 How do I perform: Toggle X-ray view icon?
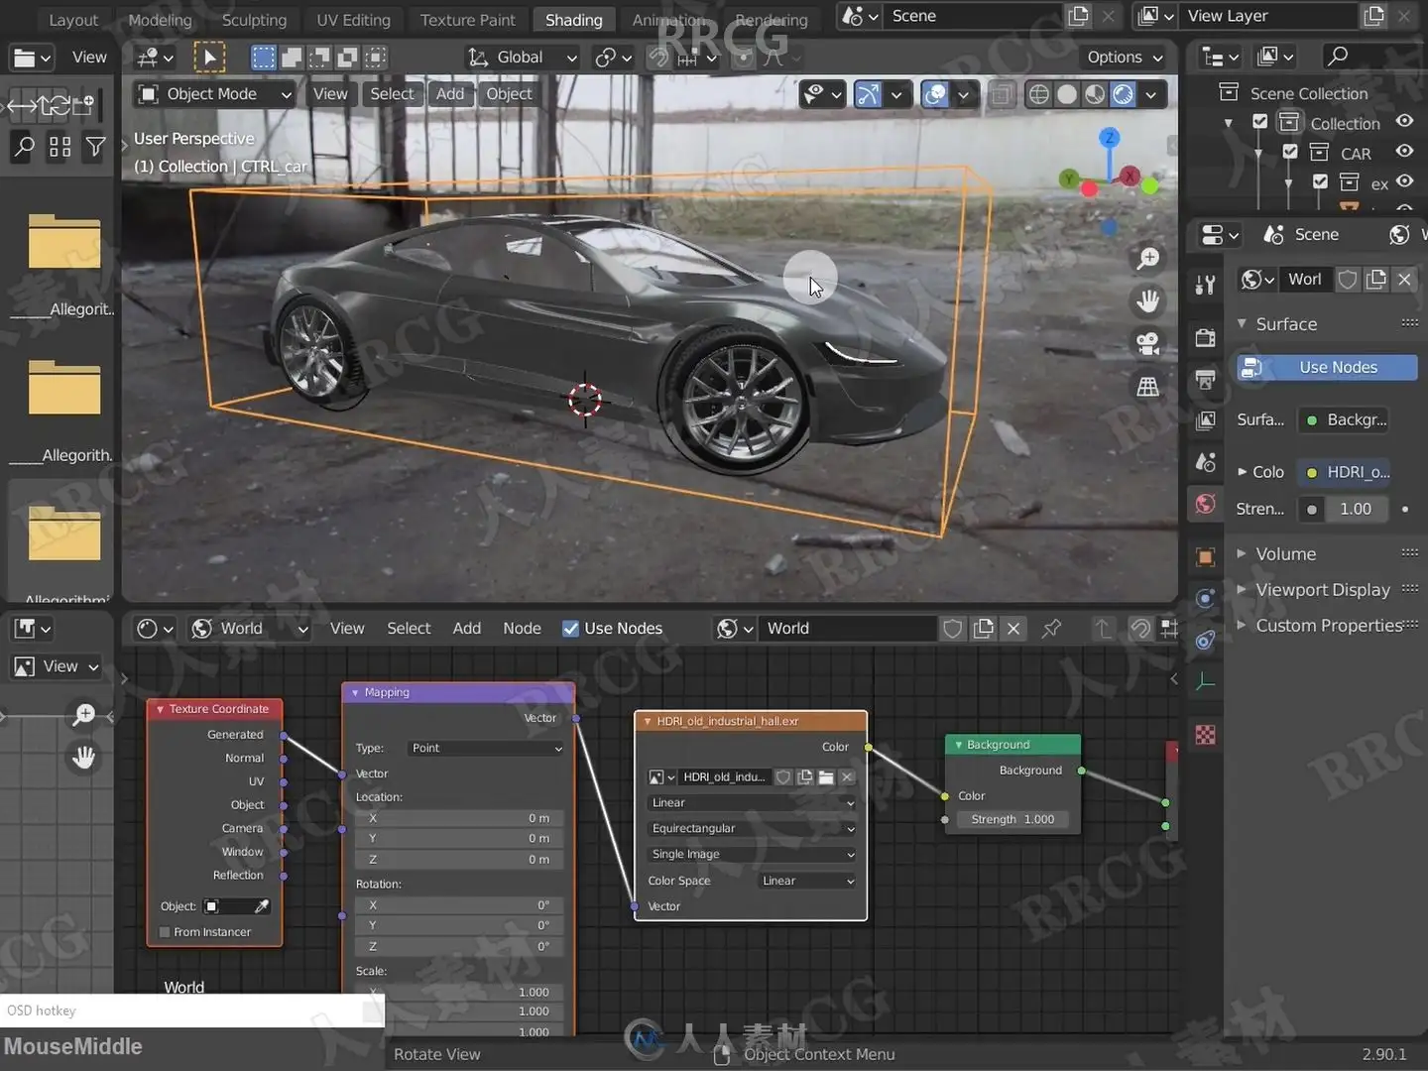(1002, 94)
